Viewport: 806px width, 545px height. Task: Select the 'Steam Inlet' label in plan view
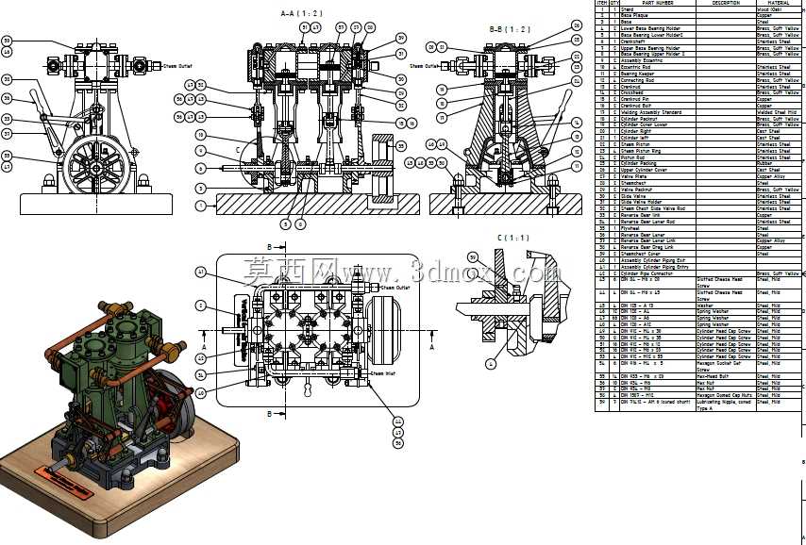click(382, 373)
